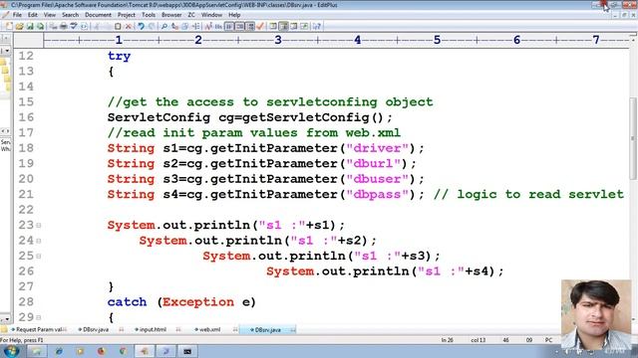Click the Go to Line icon
638x358 pixels.
195,27
